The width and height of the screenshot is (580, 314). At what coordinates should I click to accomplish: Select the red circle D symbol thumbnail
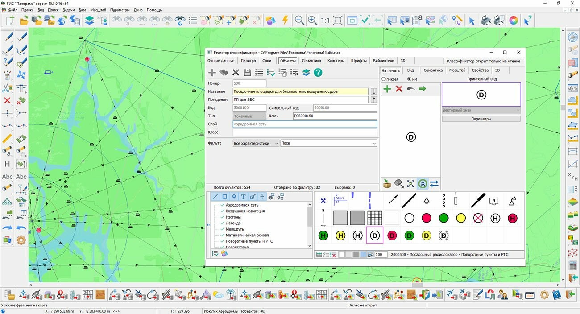click(x=392, y=235)
